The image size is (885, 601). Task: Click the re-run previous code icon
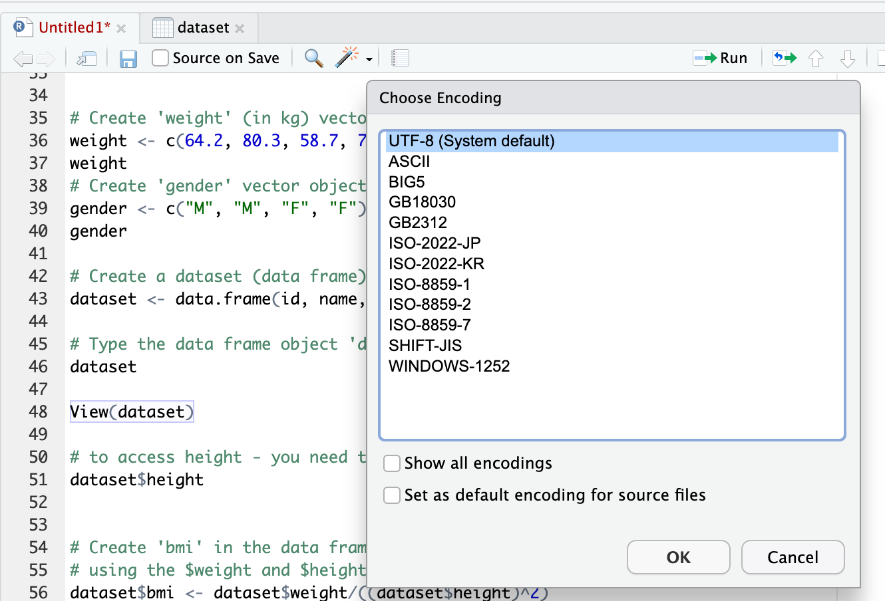click(x=785, y=59)
